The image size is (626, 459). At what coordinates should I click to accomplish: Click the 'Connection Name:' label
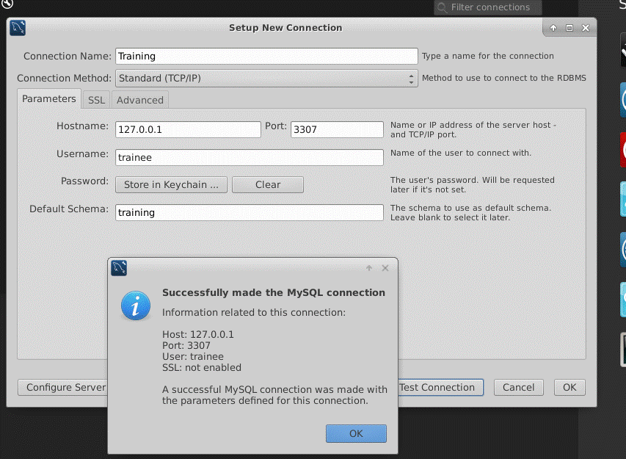(x=68, y=57)
